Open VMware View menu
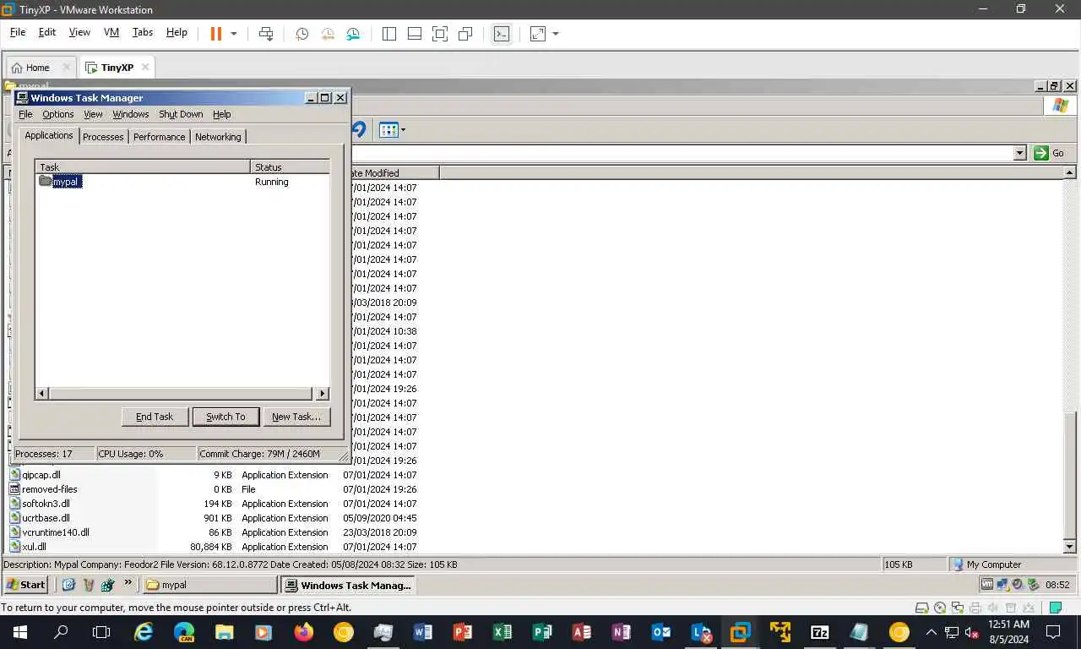The height and width of the screenshot is (649, 1081). coord(79,32)
